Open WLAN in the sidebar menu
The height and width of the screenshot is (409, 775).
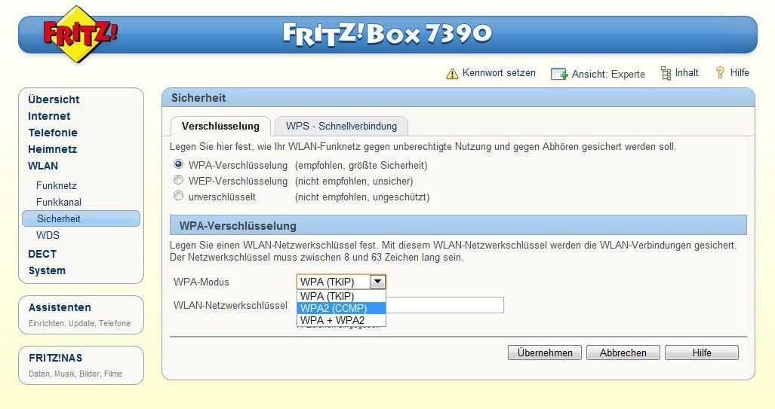[43, 166]
